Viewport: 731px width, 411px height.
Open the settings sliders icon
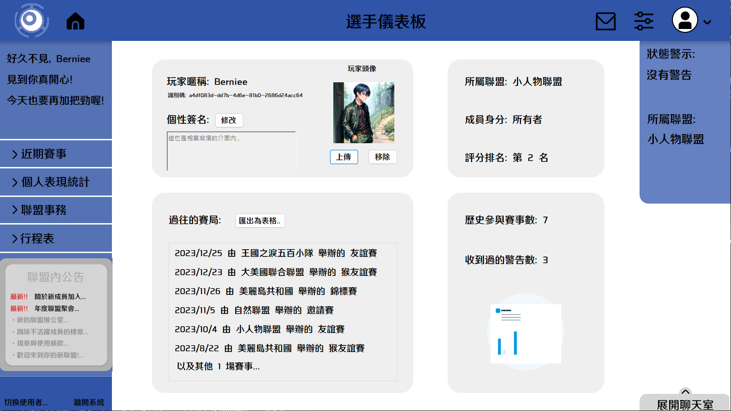(643, 21)
